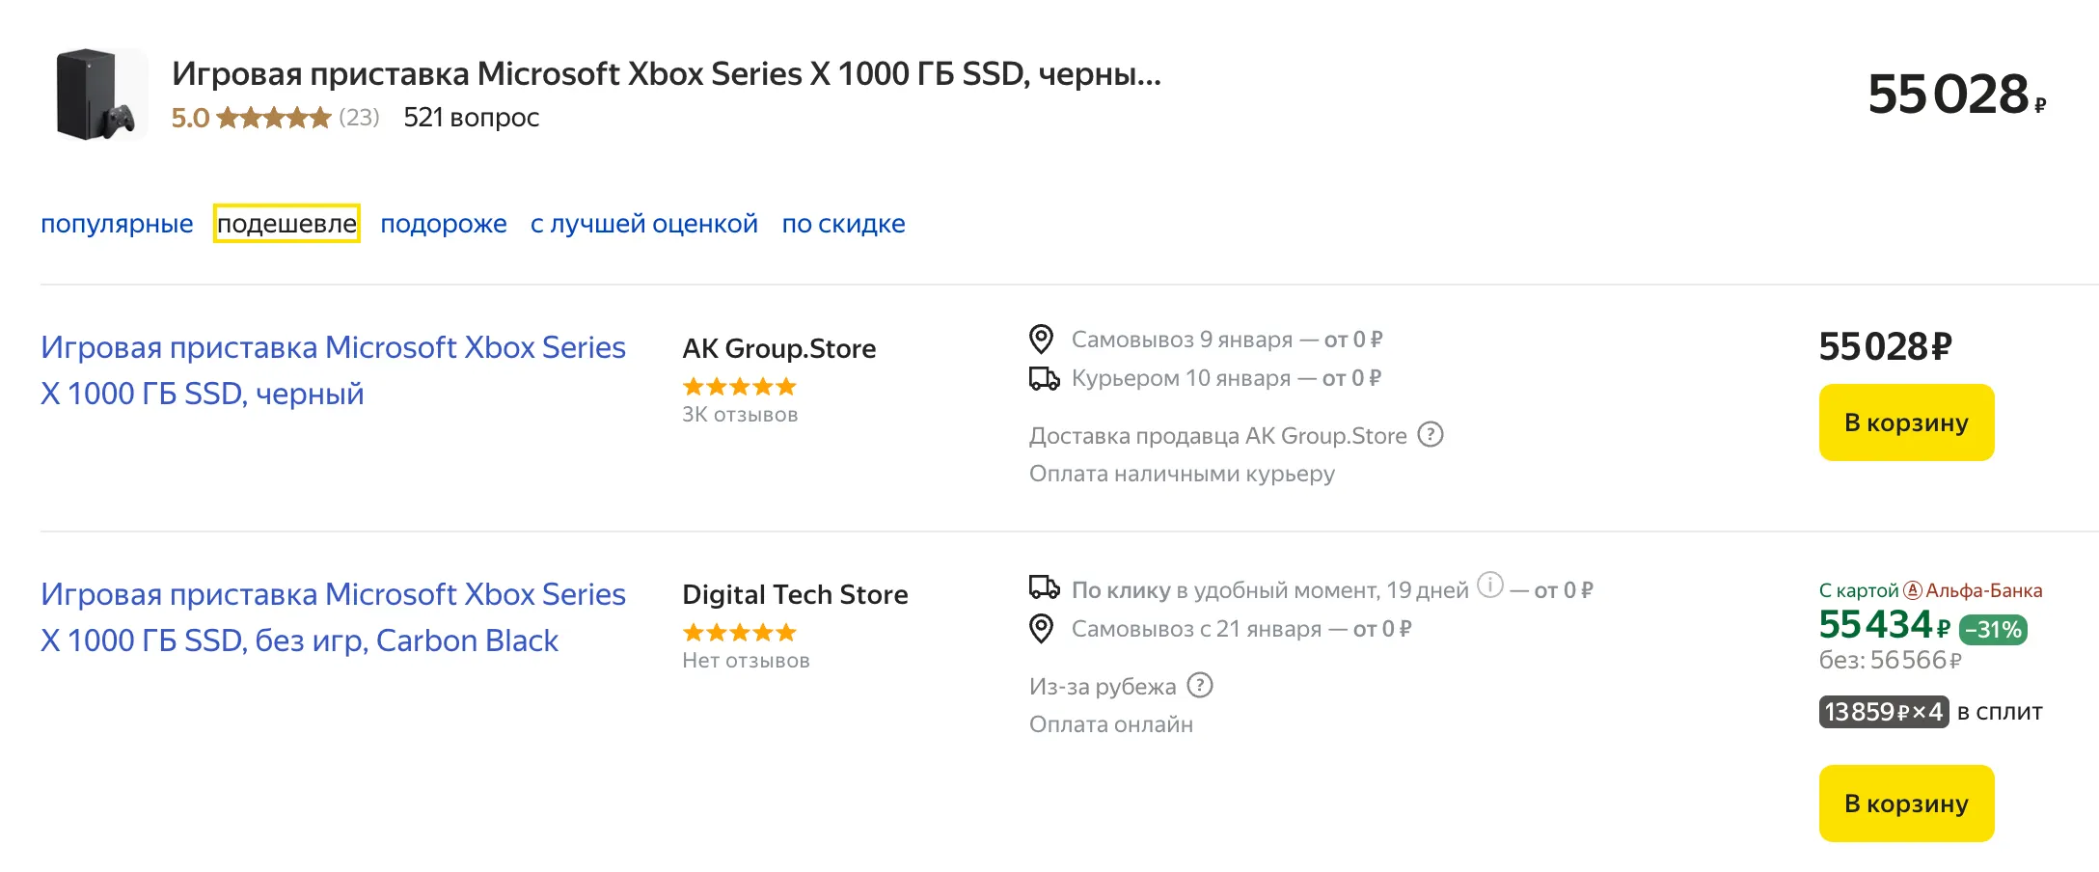Select the подешевле sort option

click(x=286, y=224)
